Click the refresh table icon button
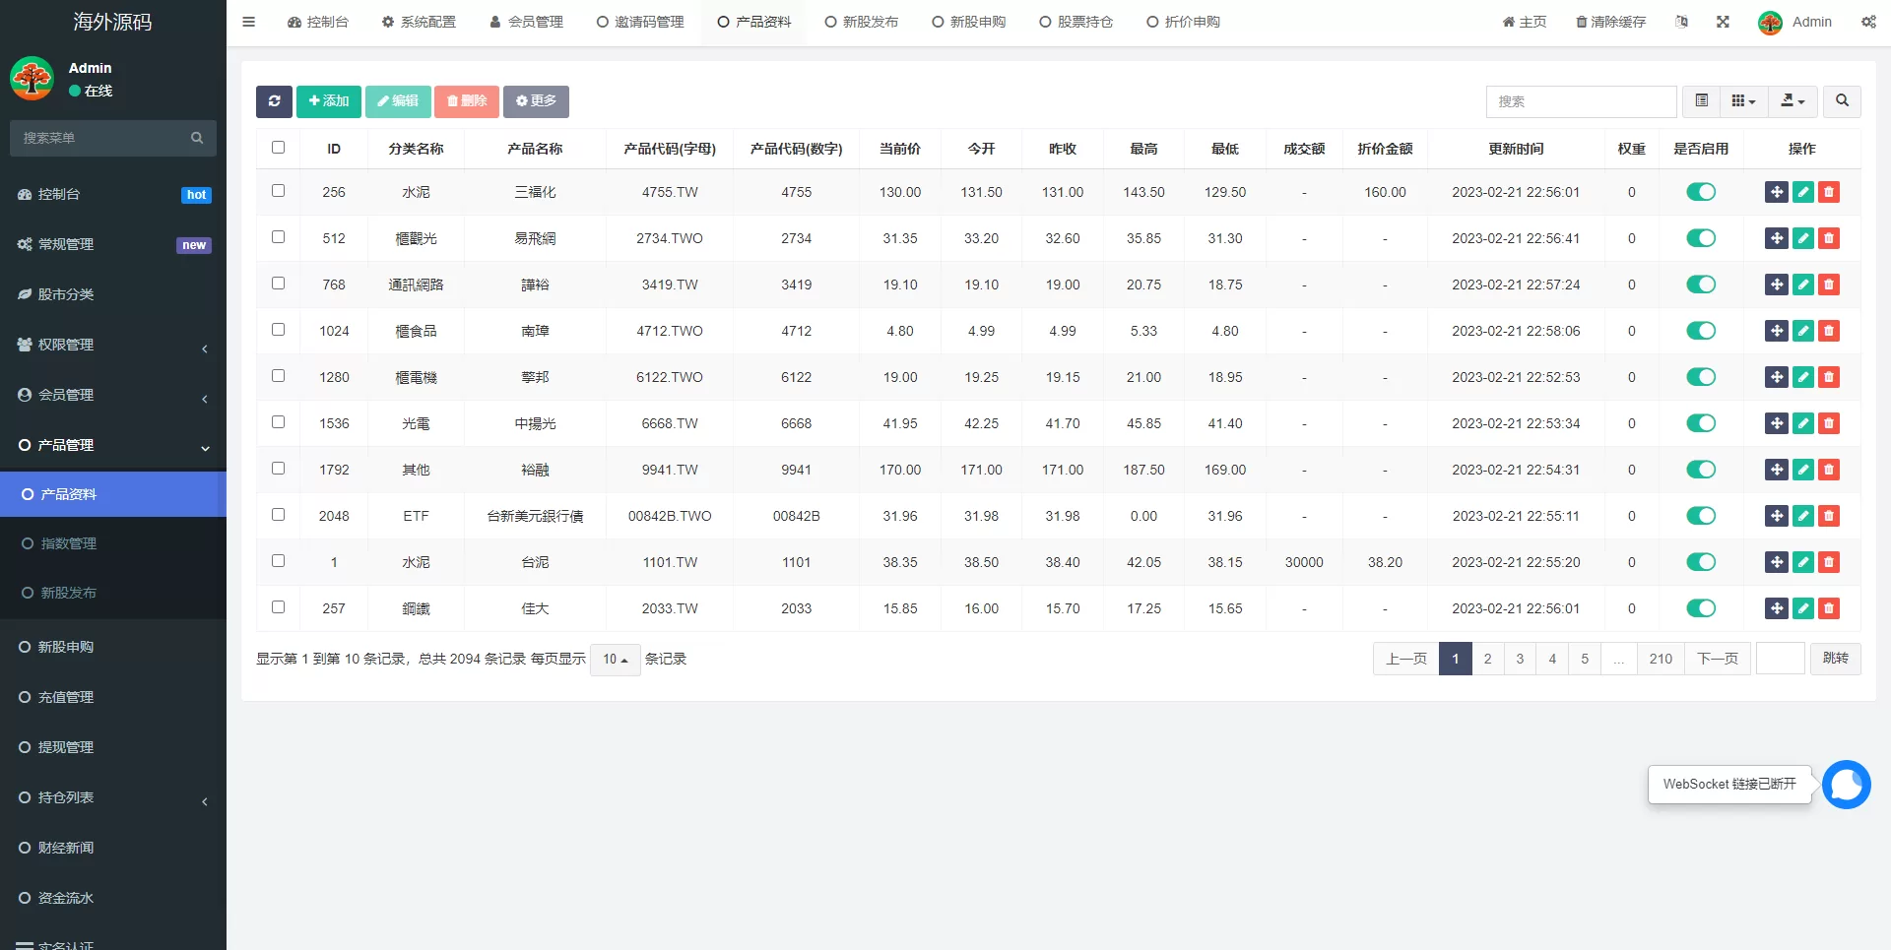 point(274,101)
